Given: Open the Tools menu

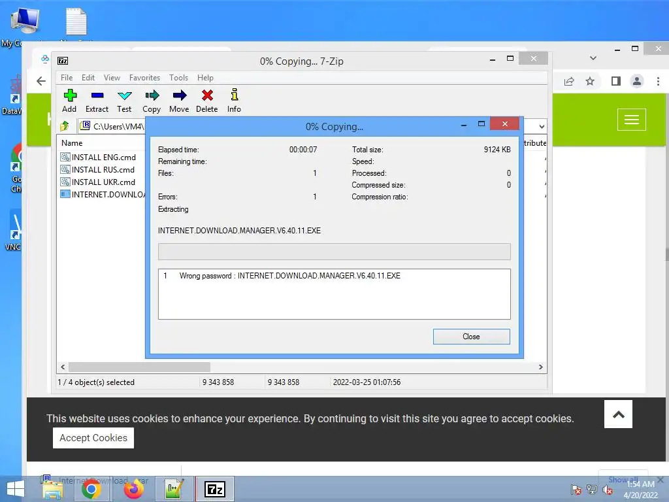Looking at the screenshot, I should (178, 78).
